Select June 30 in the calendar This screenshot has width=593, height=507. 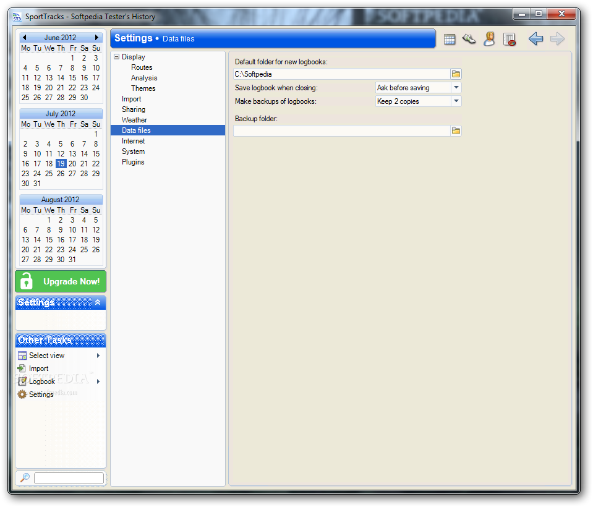(84, 98)
